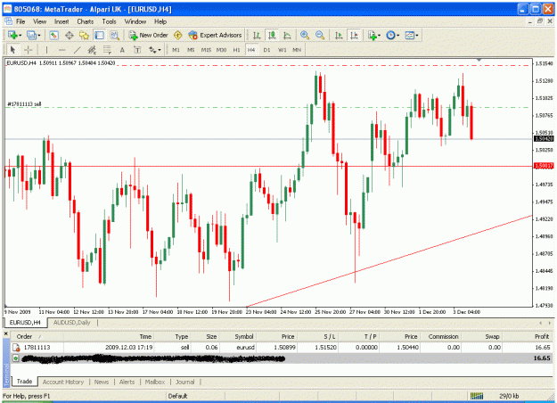Open the Data Window crosshair-box icon

tap(69, 35)
